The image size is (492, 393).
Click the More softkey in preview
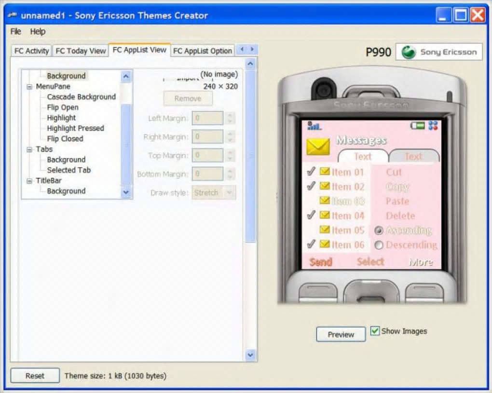click(x=421, y=262)
